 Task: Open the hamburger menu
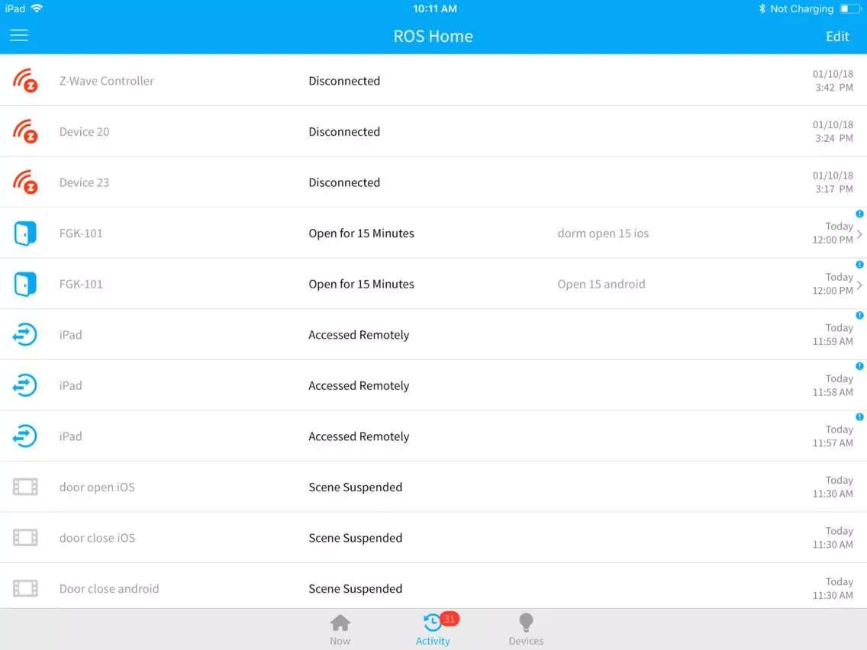click(x=19, y=36)
